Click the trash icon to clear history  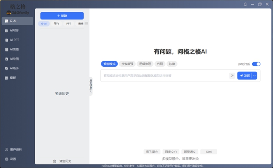[55, 161]
